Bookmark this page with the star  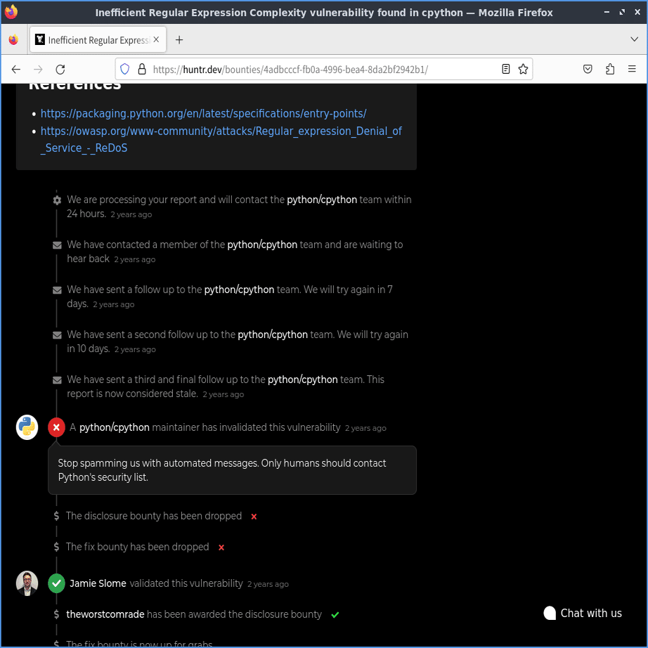coord(523,69)
